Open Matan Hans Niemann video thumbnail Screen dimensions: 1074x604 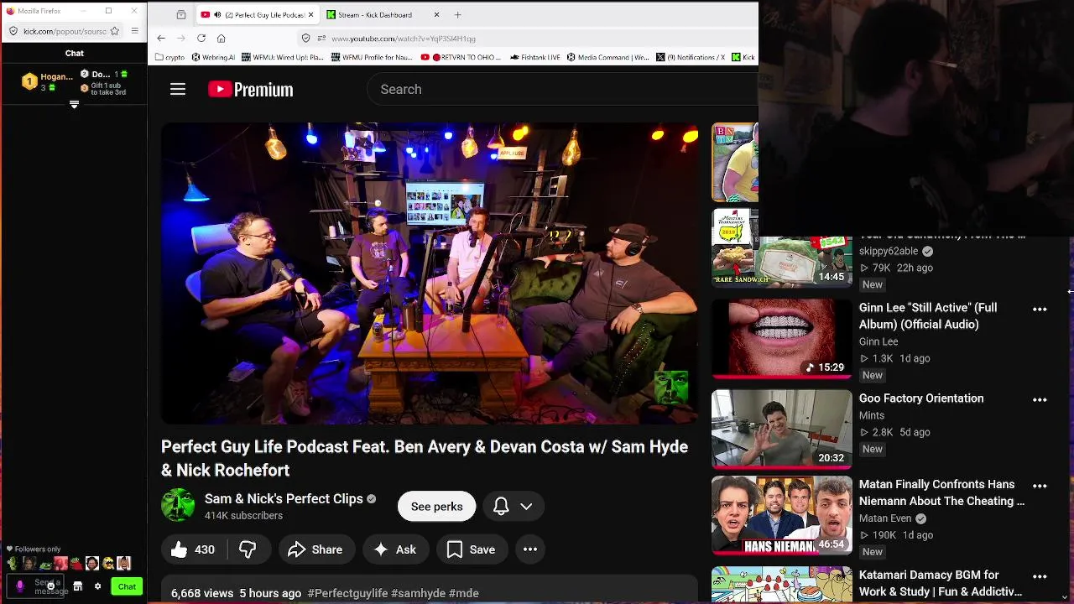(x=782, y=516)
